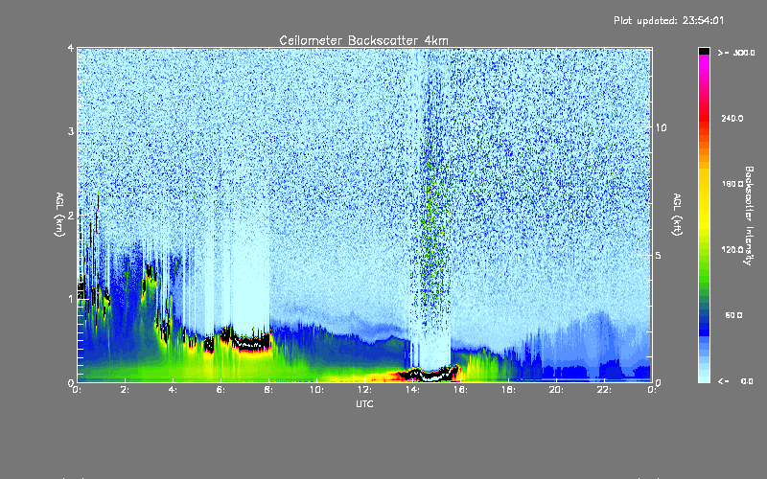Click the "AGL (kft)" right axis label
The image size is (767, 479).
[x=678, y=214]
